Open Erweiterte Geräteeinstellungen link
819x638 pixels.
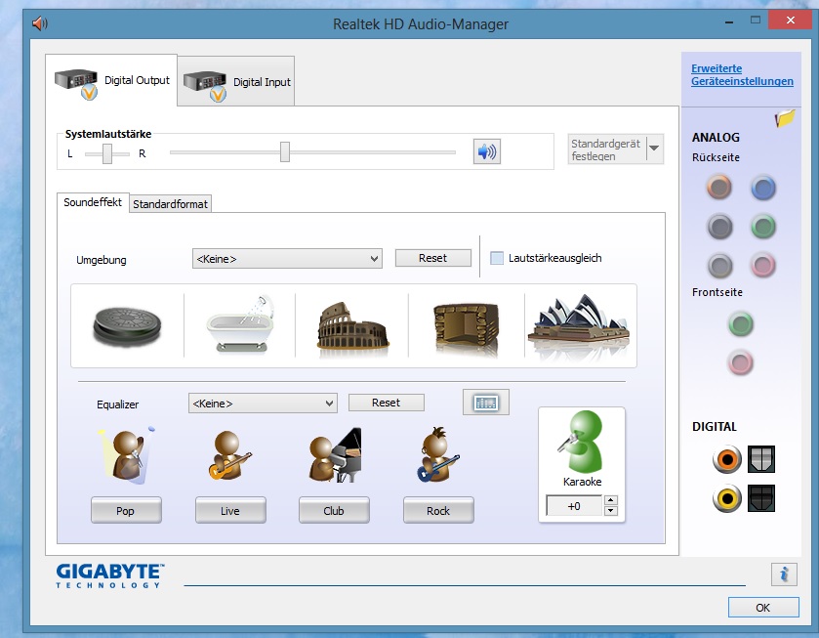(x=742, y=75)
